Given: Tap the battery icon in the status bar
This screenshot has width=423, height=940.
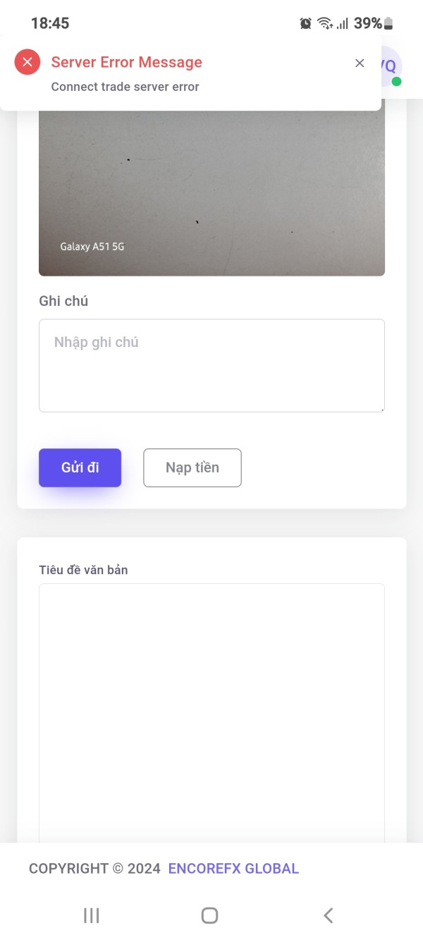Looking at the screenshot, I should pyautogui.click(x=388, y=23).
